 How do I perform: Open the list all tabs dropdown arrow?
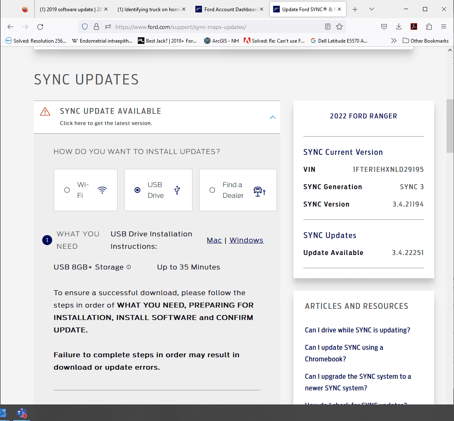372,9
